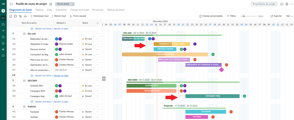Open project settings gear icon
The image size is (294, 120).
click(x=287, y=4)
